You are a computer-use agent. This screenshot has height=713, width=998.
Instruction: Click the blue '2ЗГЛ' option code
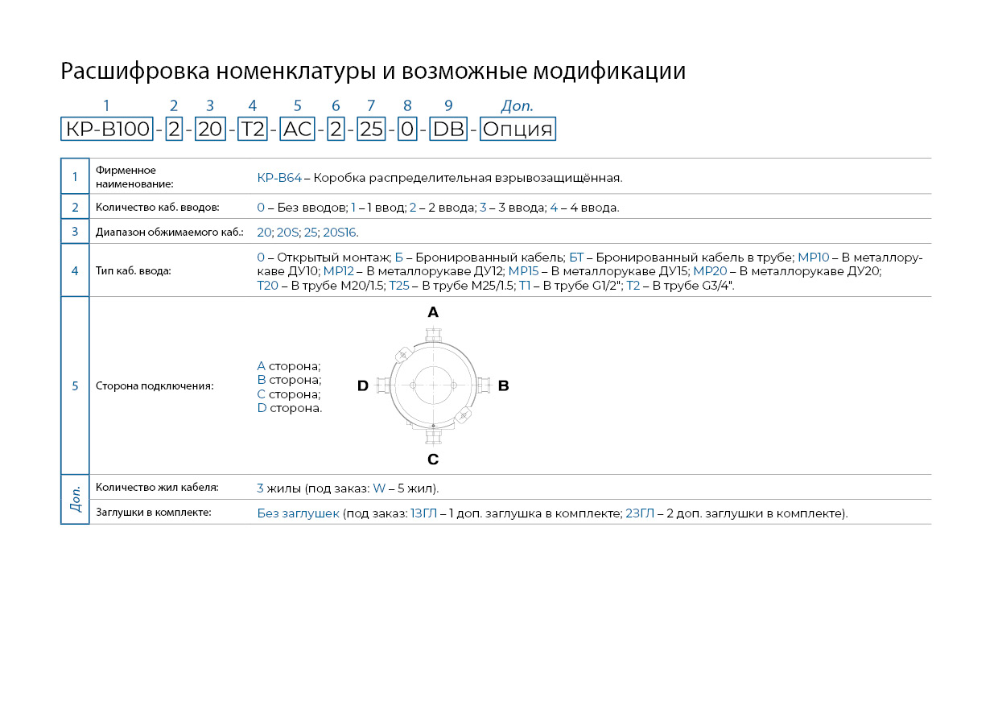(x=639, y=513)
